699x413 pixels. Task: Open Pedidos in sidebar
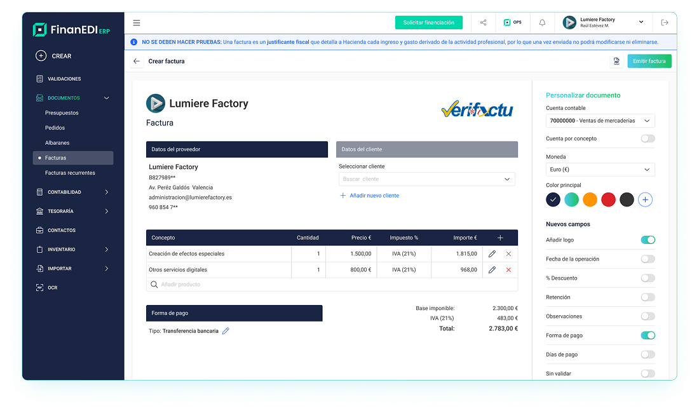click(x=55, y=128)
